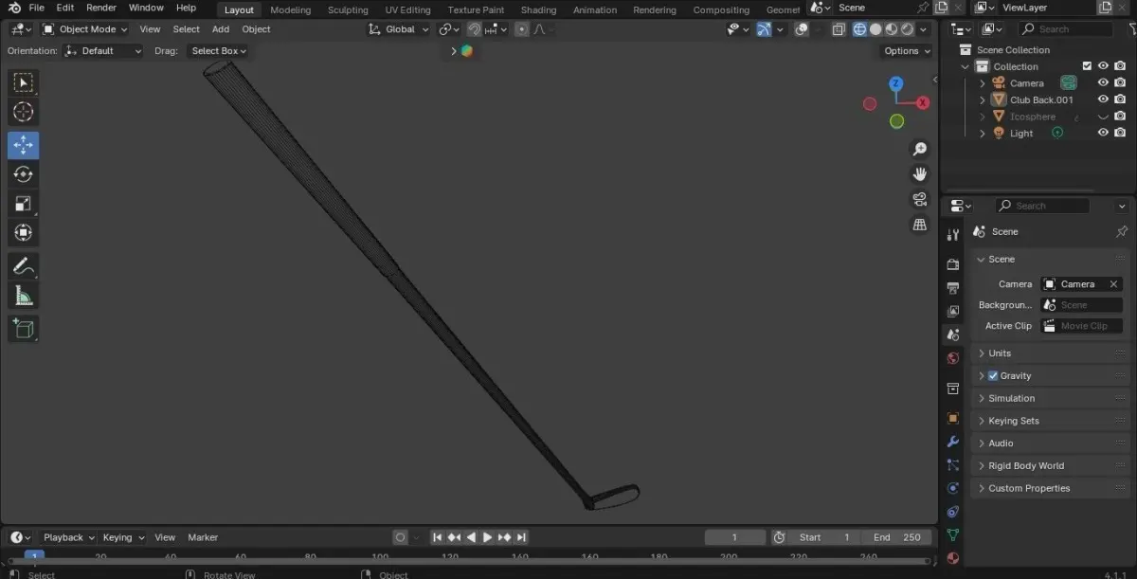
Task: Toggle snapping magnet icon in header
Action: [475, 29]
